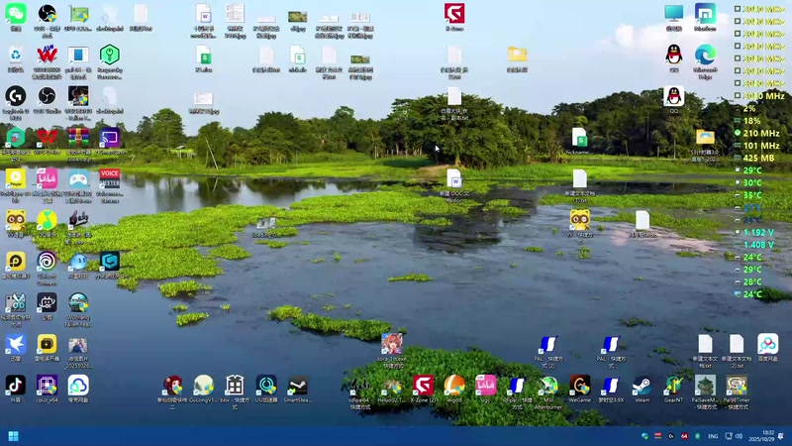Open the yellow PotPlayer shortcut
Viewport: 792px width, 446px height.
click(x=16, y=179)
